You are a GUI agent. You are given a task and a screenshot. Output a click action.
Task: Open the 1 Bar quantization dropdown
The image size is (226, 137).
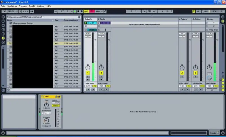coord(99,11)
